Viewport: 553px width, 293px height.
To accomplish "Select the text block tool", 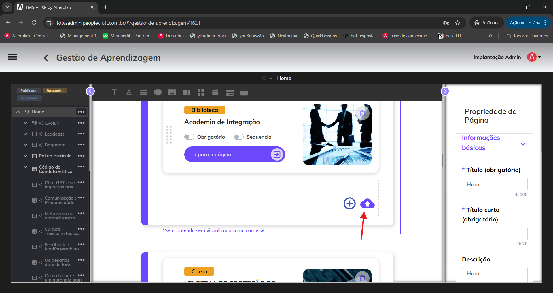I will coord(114,92).
